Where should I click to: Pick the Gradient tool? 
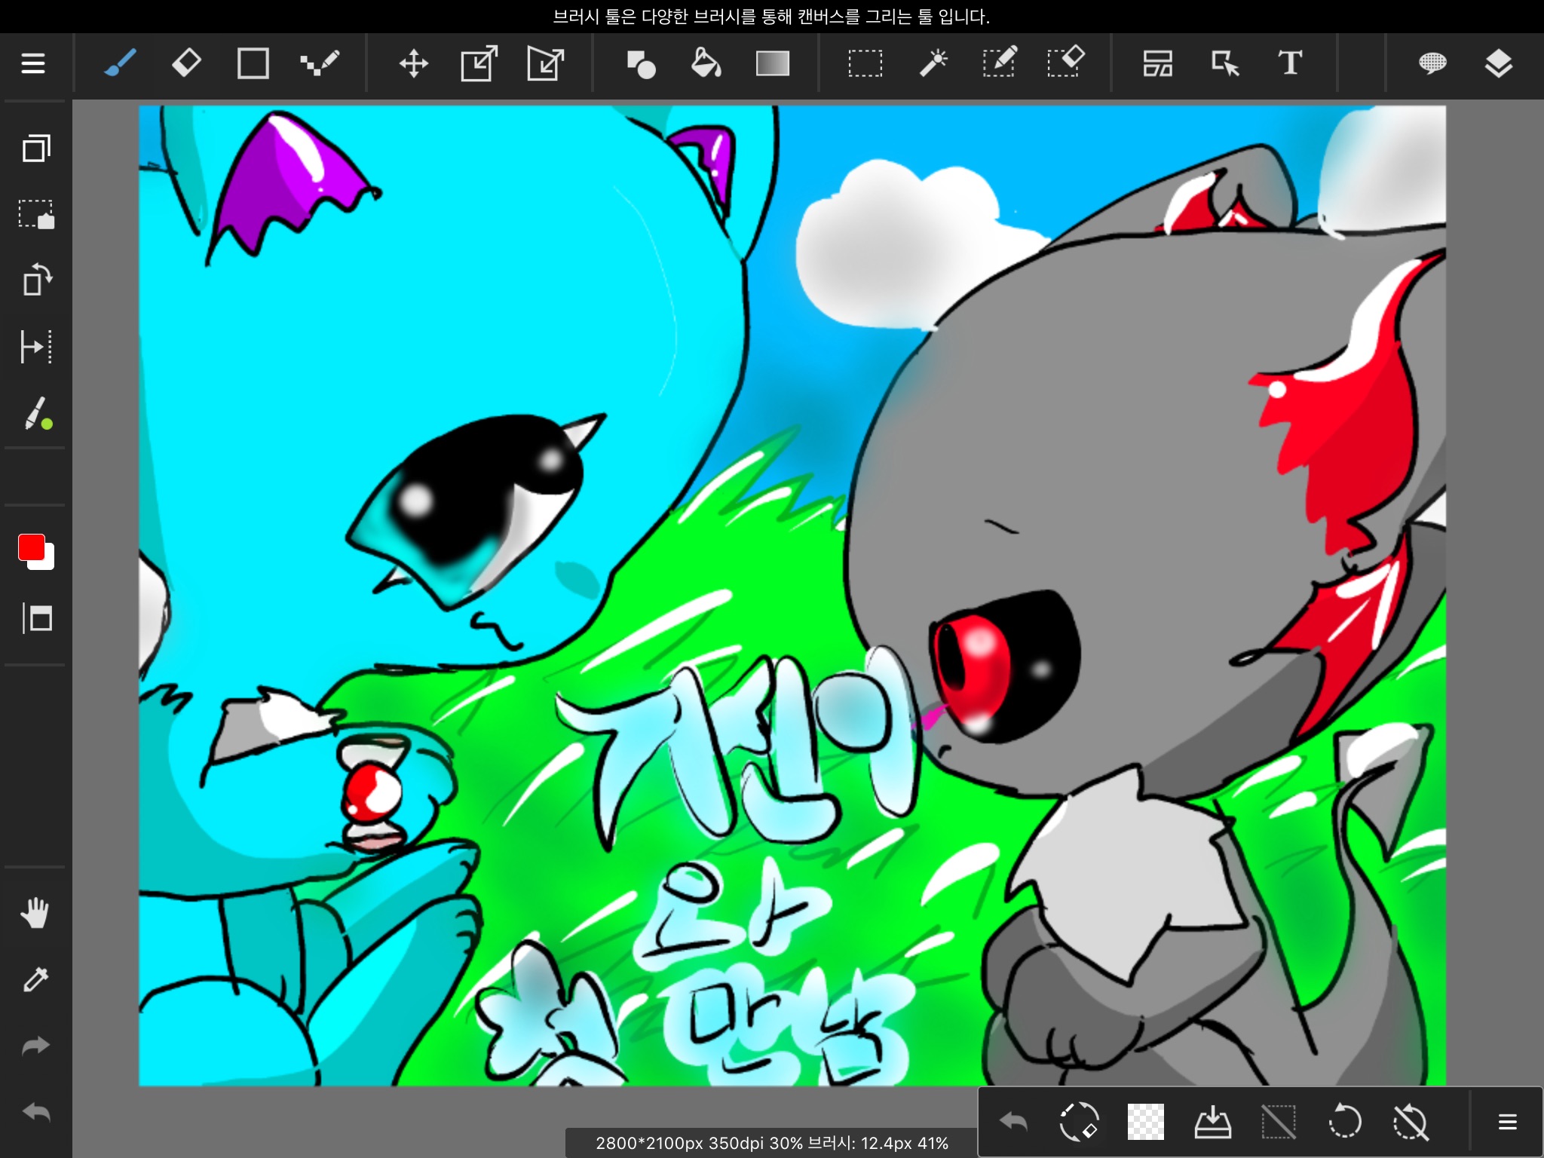(x=772, y=63)
